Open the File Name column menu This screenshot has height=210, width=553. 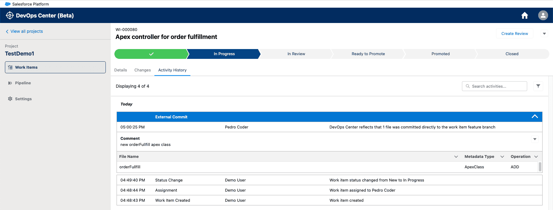[456, 157]
